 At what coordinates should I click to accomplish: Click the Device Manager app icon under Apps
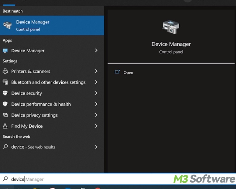[6, 51]
